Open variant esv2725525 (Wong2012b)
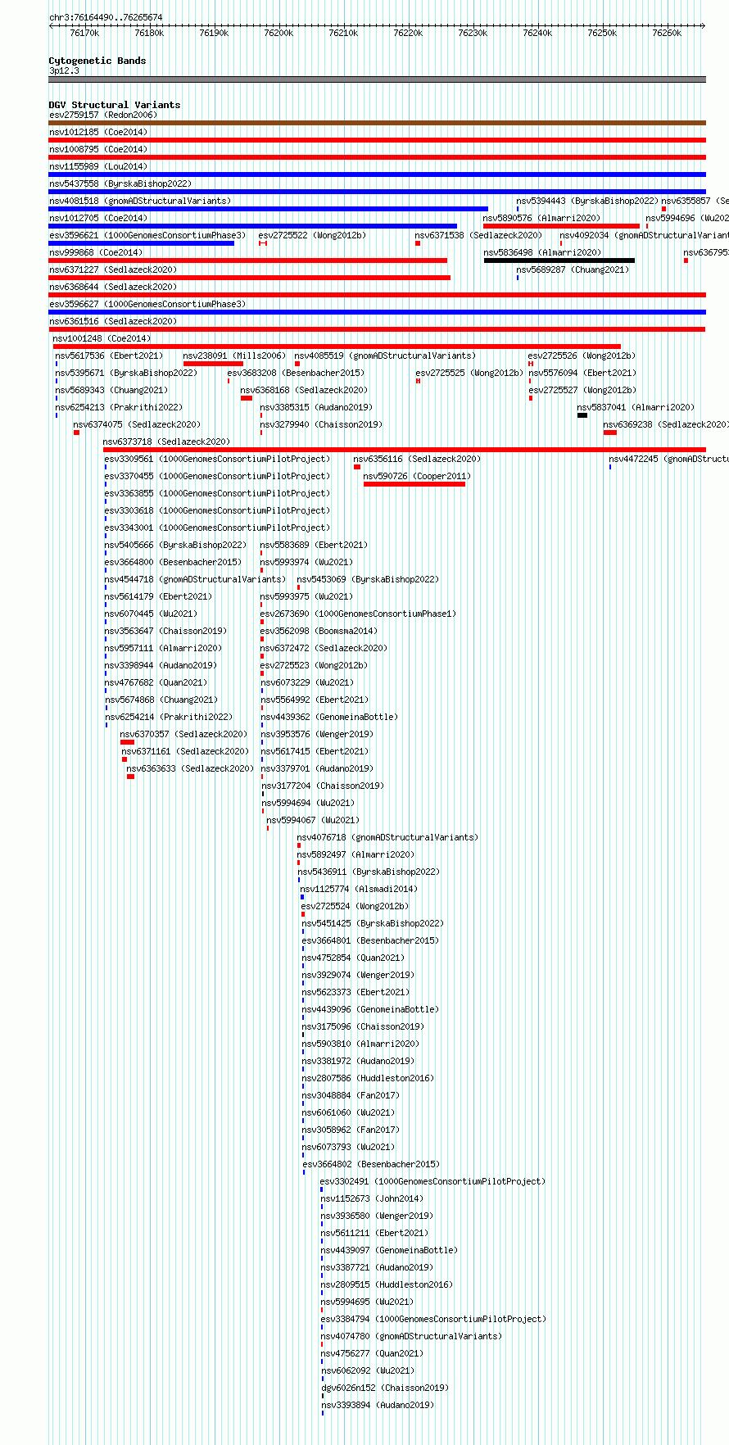The image size is (729, 1445). coord(469,374)
